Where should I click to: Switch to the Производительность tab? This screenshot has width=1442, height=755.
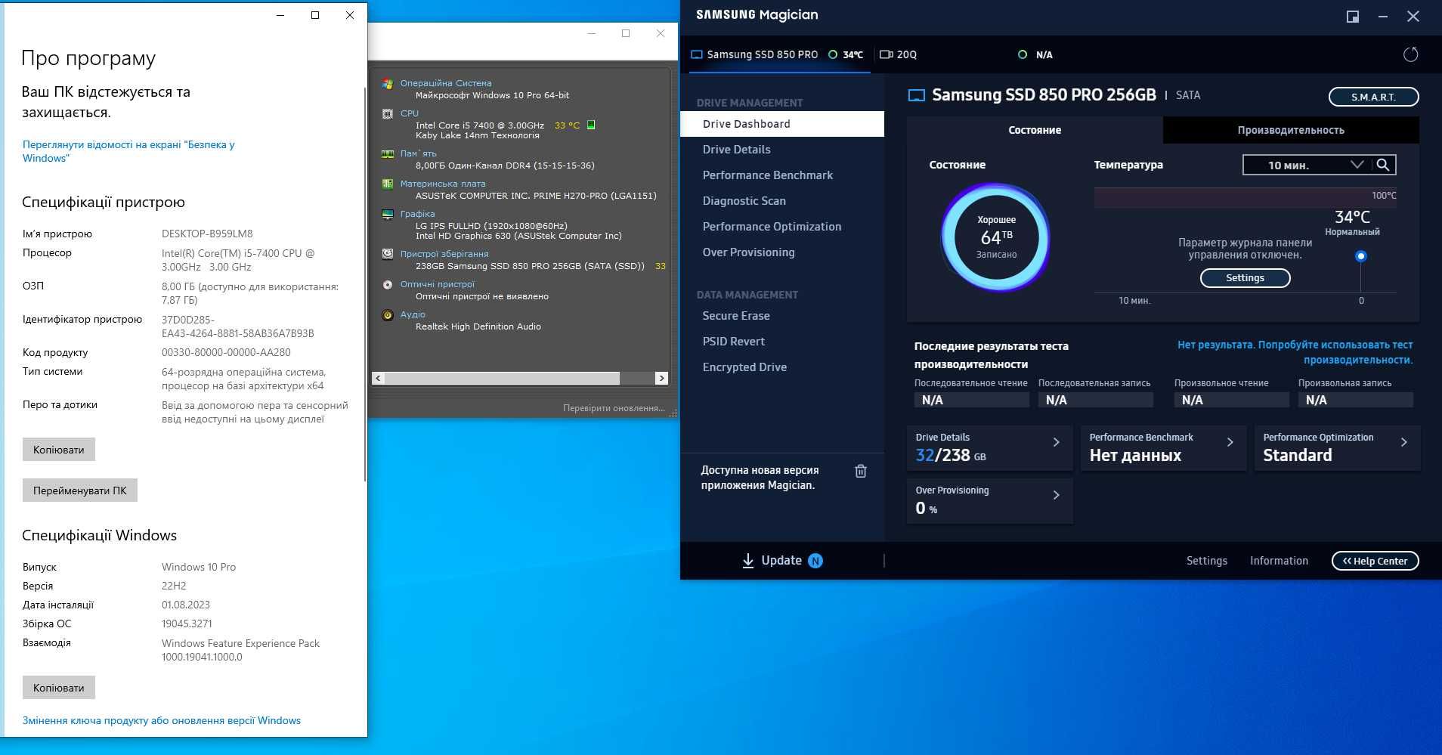(x=1291, y=130)
